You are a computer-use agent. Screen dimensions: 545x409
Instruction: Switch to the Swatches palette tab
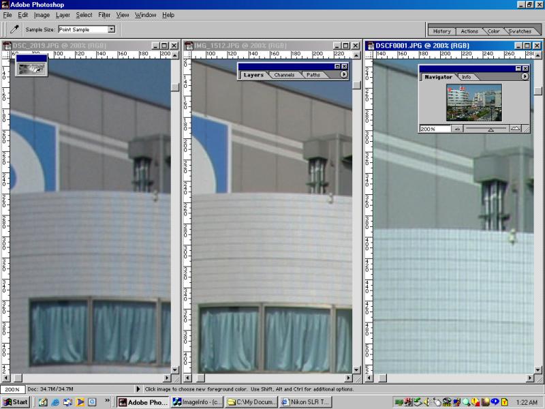520,31
